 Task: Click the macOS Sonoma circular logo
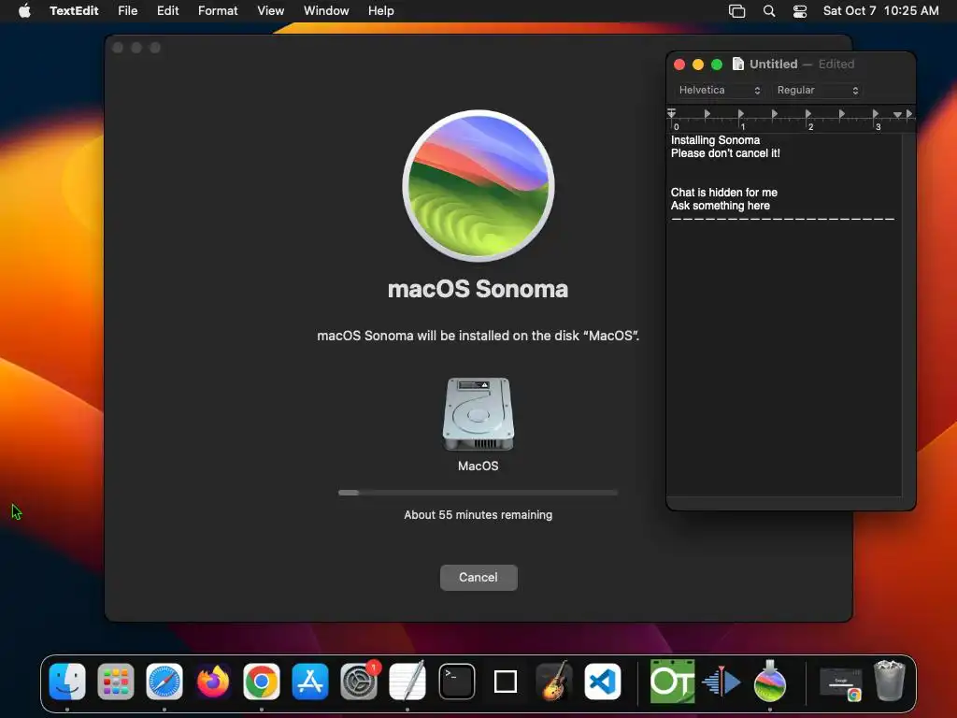click(478, 186)
